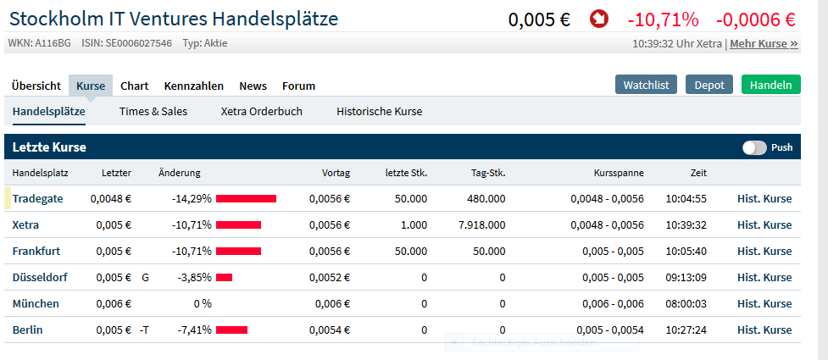Image resolution: width=828 pixels, height=360 pixels.
Task: Open the Chart tab
Action: click(x=134, y=86)
